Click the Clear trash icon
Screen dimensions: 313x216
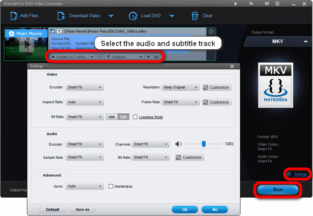pos(195,16)
